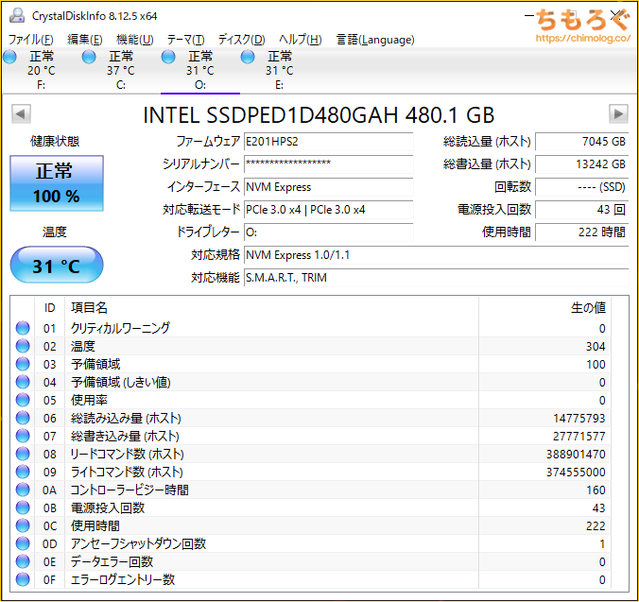Click the ID column header

pyautogui.click(x=49, y=308)
